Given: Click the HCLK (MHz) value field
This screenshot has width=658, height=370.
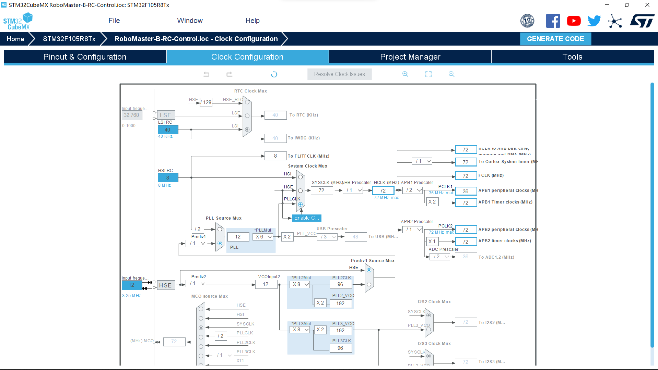Looking at the screenshot, I should click(383, 190).
